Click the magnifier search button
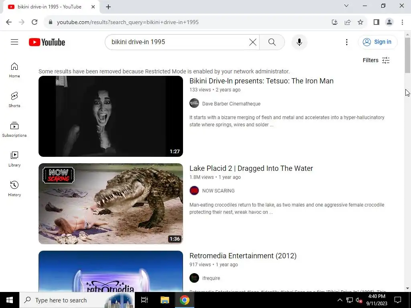This screenshot has width=411, height=308. coord(272,42)
